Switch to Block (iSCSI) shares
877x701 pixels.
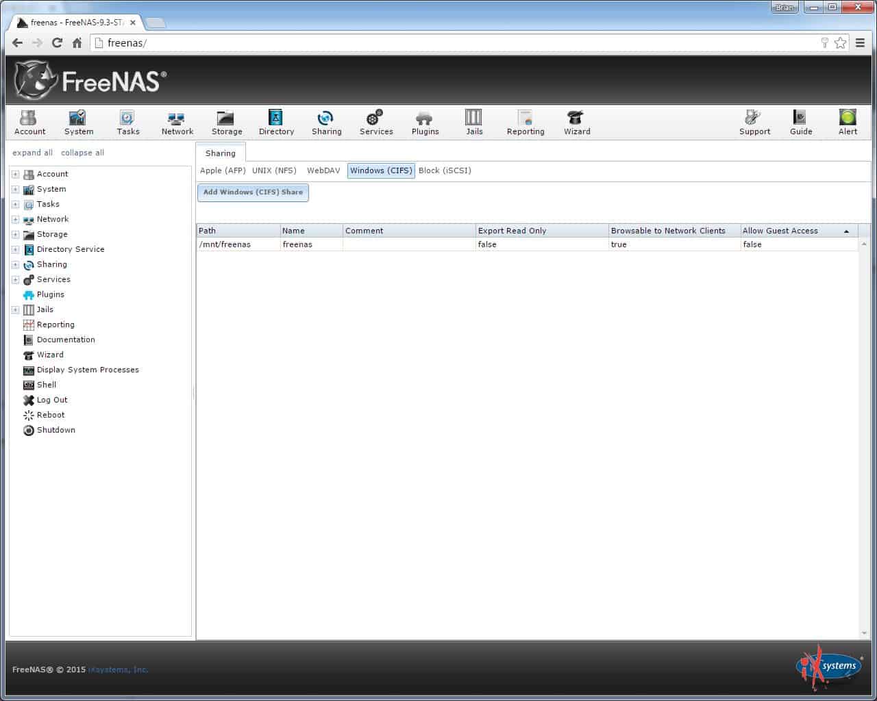pyautogui.click(x=445, y=170)
